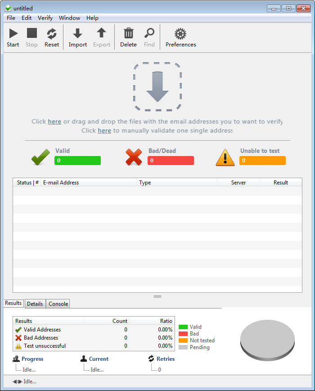Viewport: 315px width, 391px height.
Task: Click the Progress heading link
Action: tap(32, 359)
